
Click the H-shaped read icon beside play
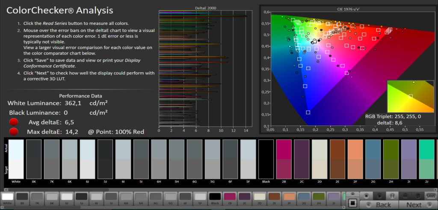pyautogui.click(x=393, y=196)
